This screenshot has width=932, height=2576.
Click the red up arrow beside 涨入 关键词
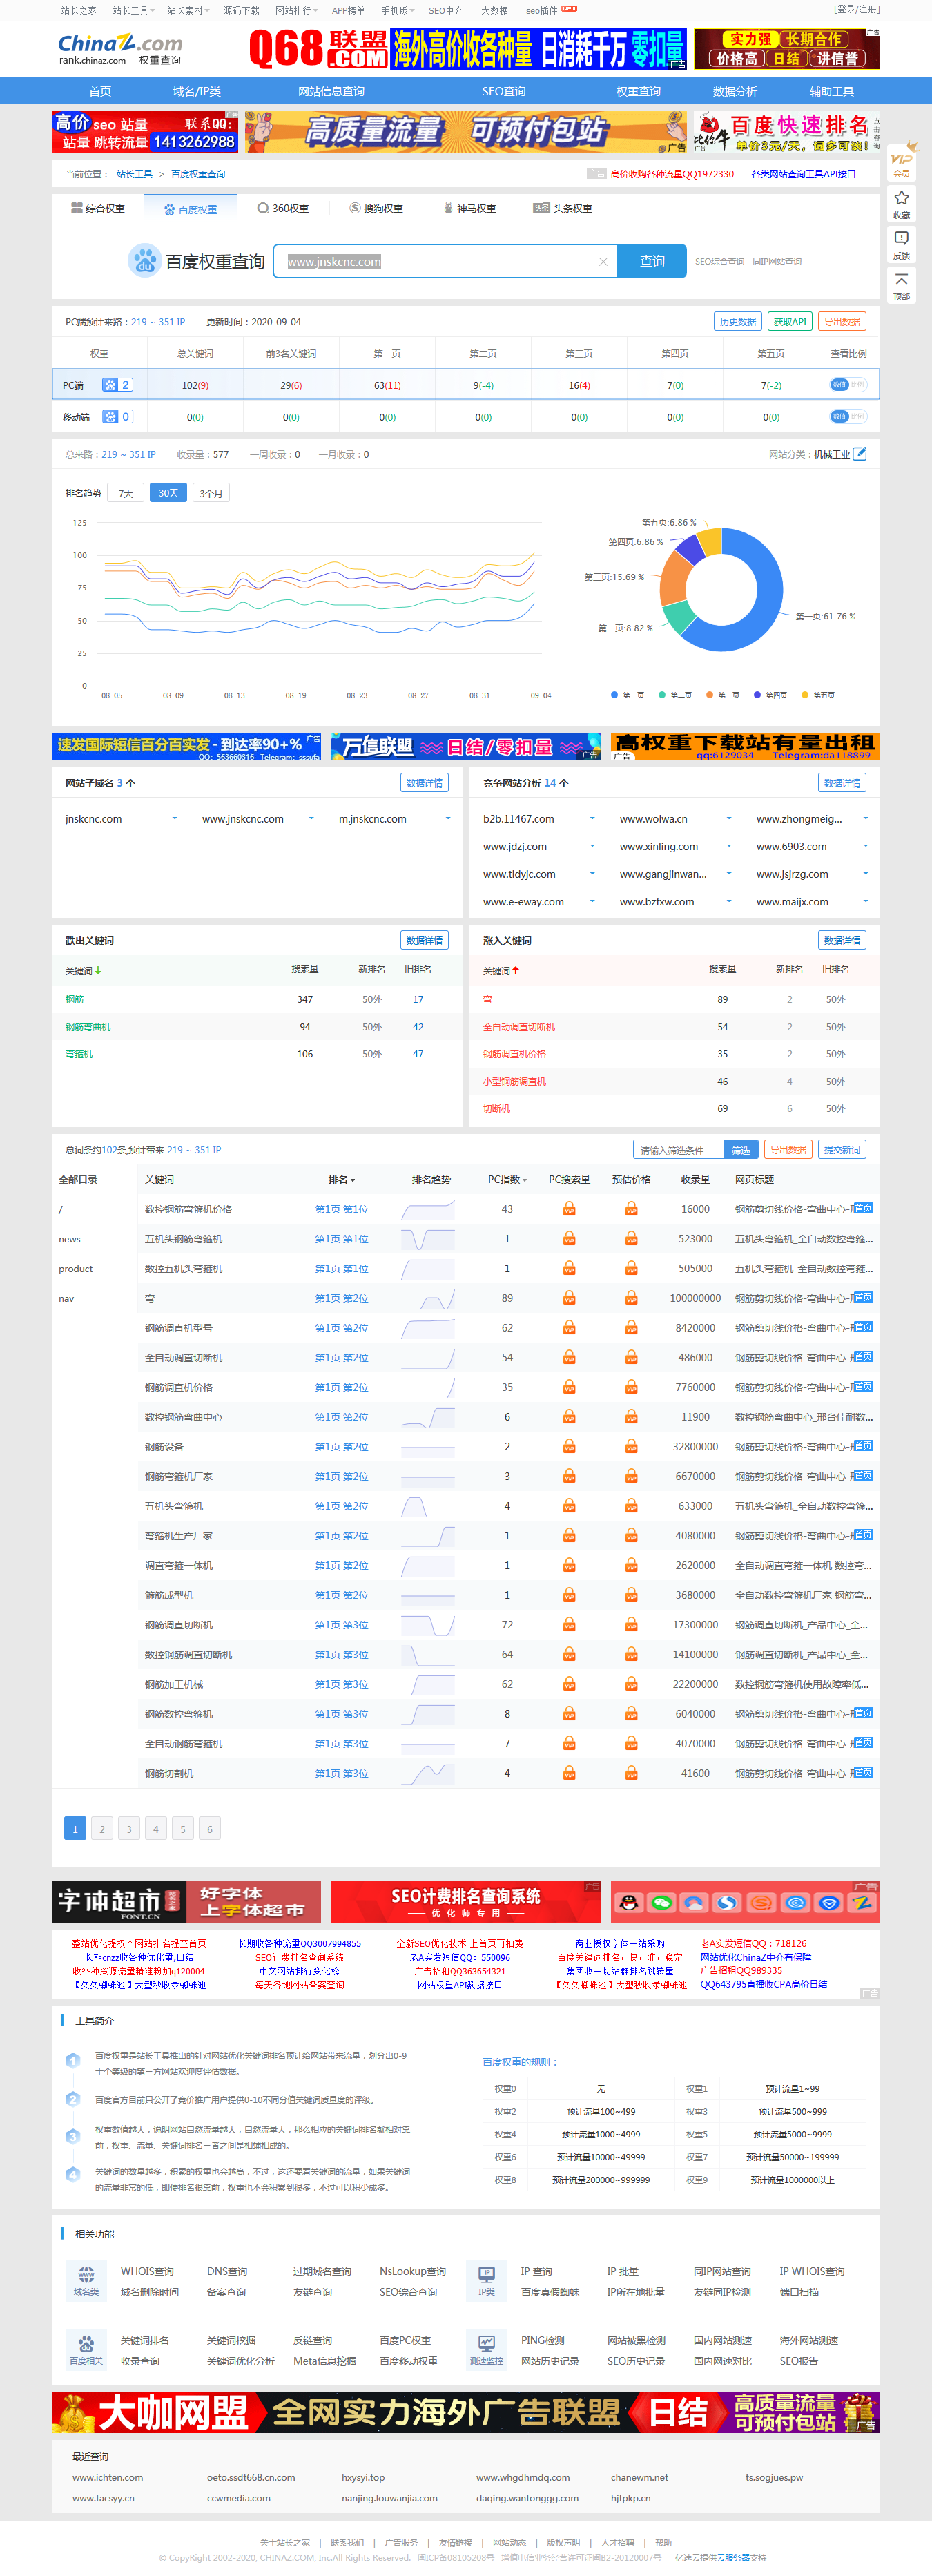coord(516,971)
